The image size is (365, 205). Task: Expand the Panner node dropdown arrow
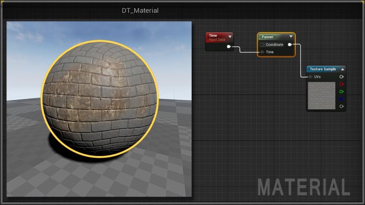[291, 36]
